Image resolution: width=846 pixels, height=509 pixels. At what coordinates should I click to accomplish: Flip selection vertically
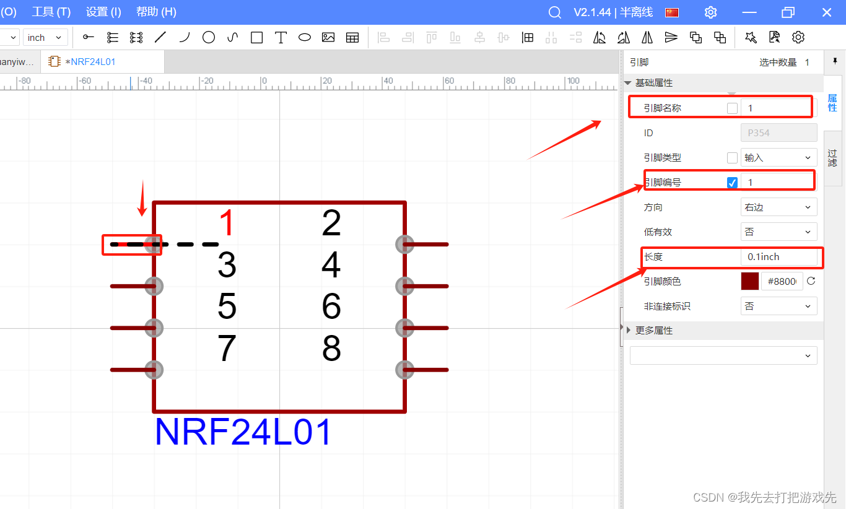671,37
